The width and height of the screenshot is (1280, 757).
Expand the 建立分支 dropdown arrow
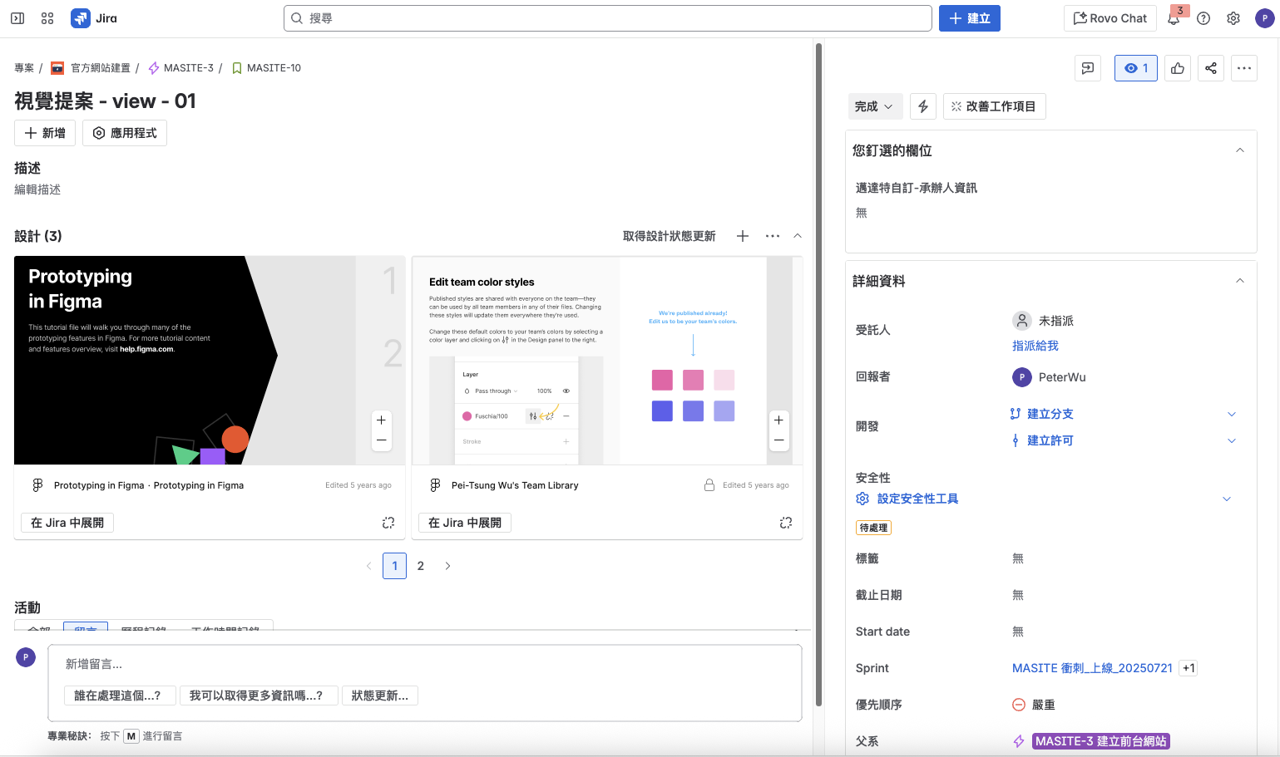1232,414
